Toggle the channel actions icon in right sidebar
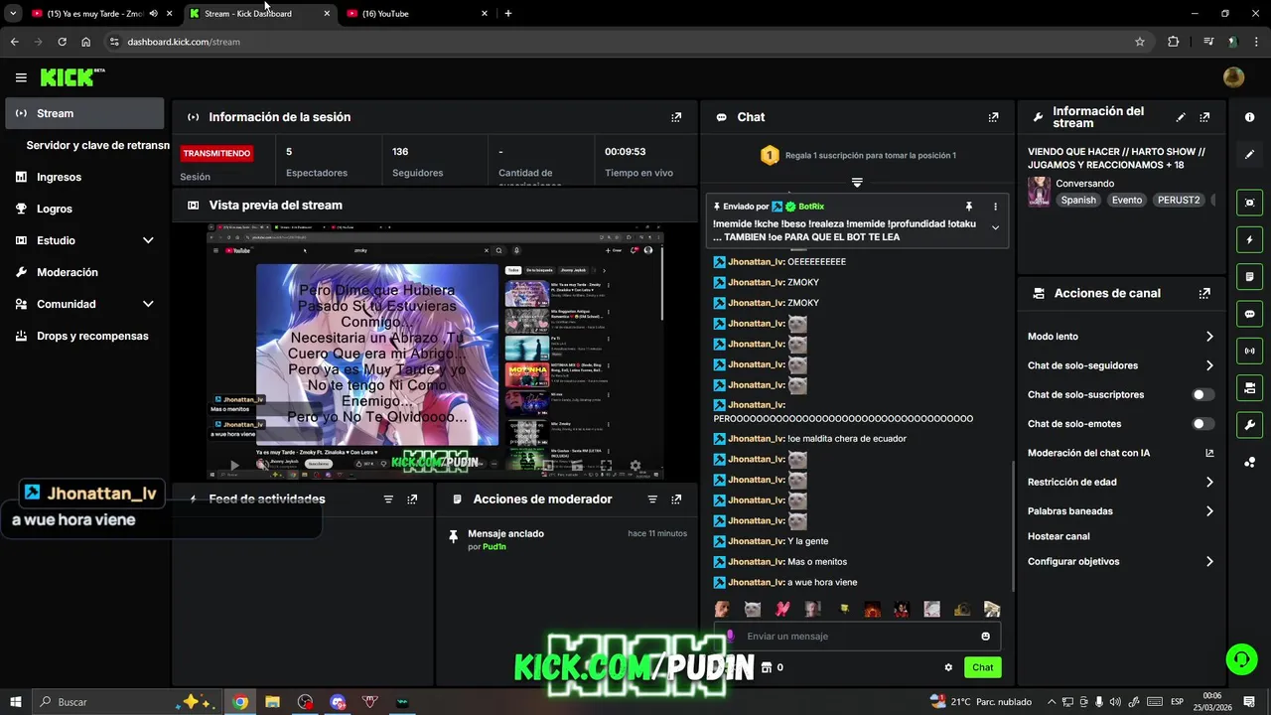 [x=1249, y=387]
